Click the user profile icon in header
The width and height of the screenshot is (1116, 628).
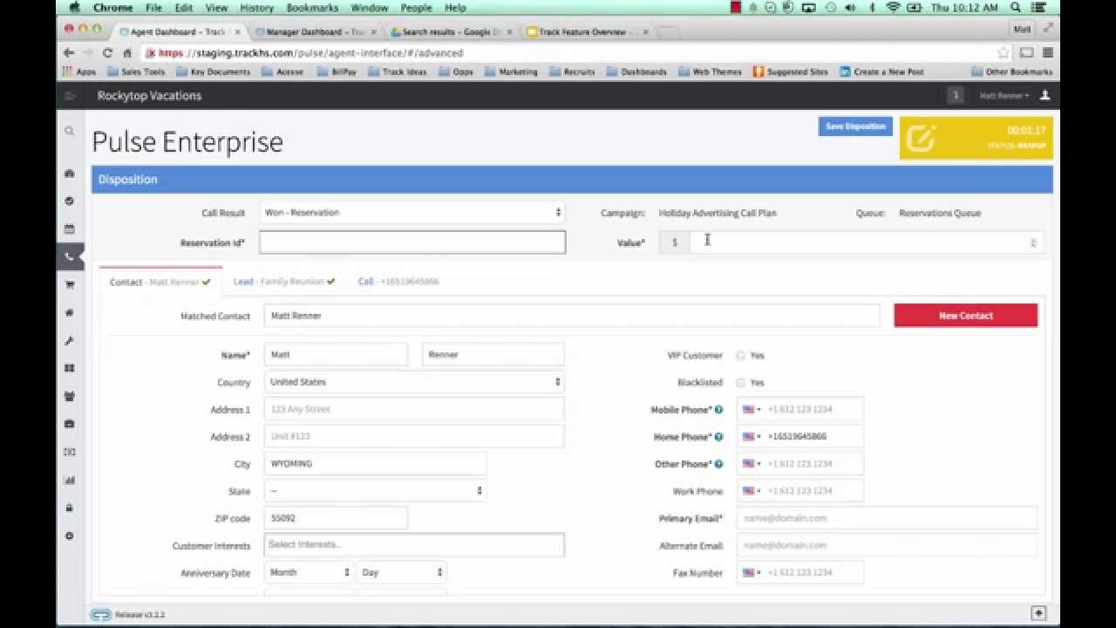click(1045, 95)
